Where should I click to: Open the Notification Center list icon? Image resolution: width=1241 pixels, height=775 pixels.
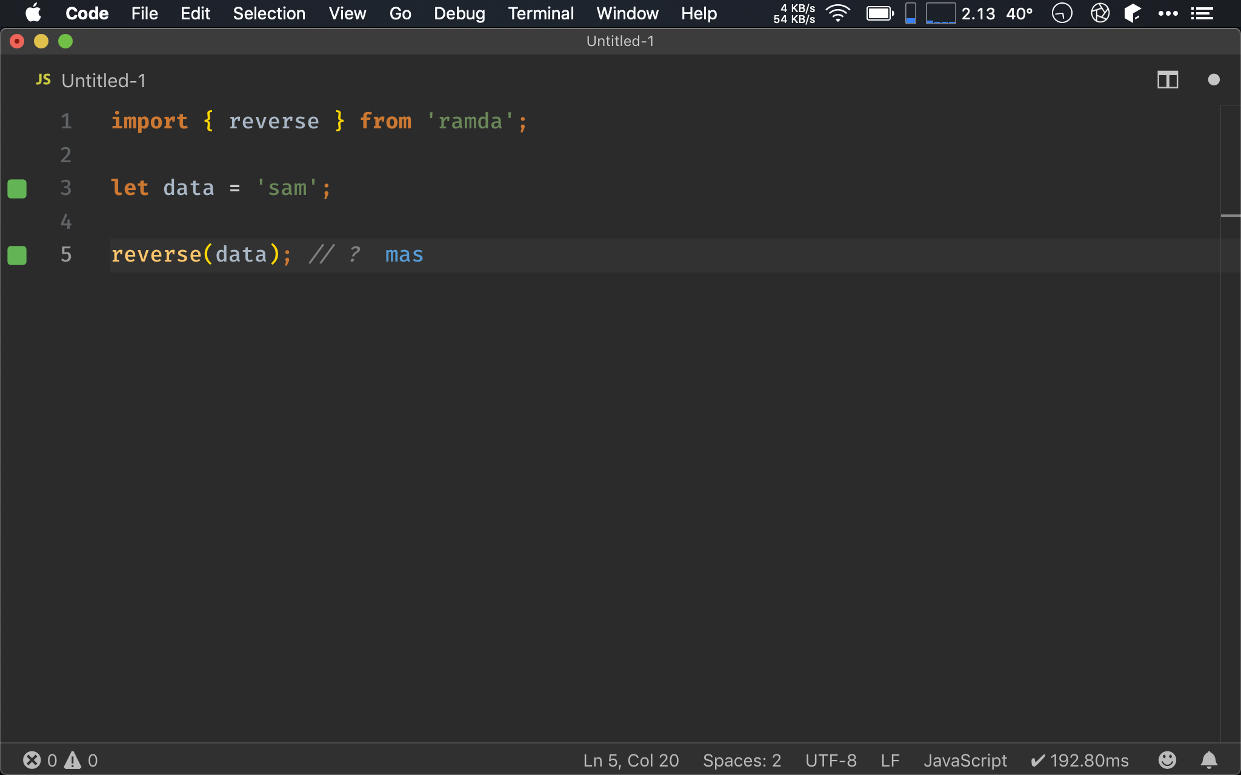tap(1202, 13)
